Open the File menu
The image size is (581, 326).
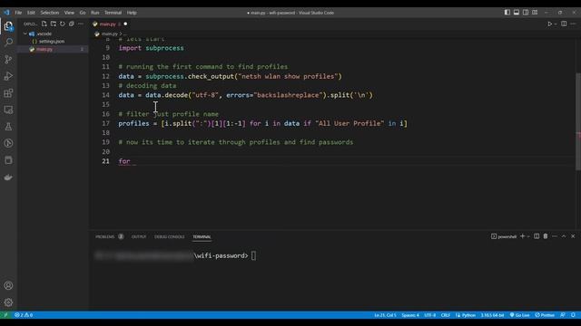point(18,13)
